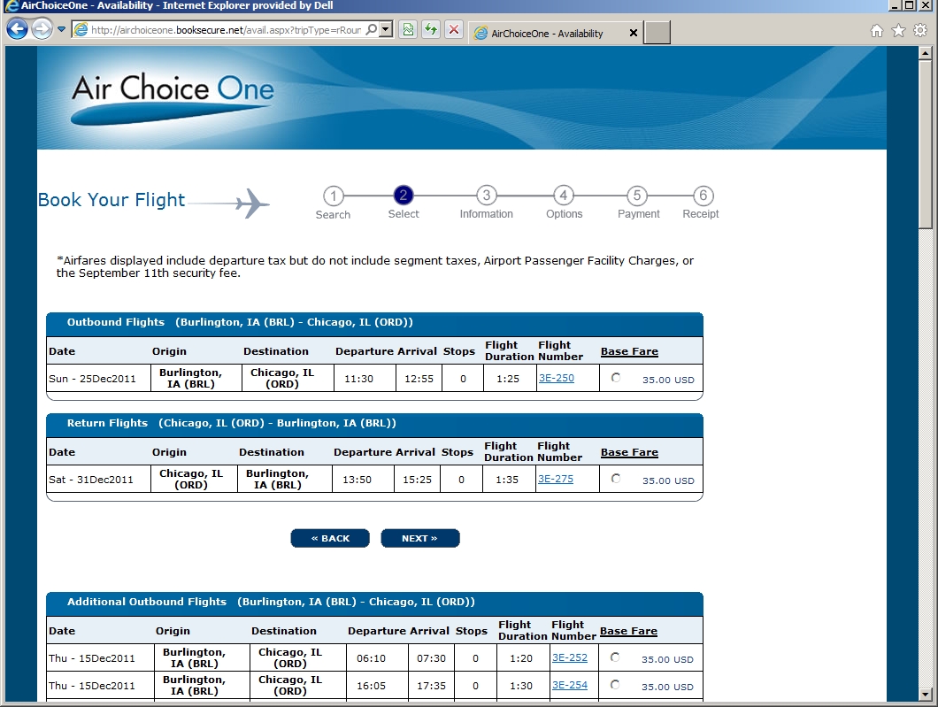Viewport: 938px width, 707px height.
Task: Open the Tools gear icon
Action: (x=920, y=30)
